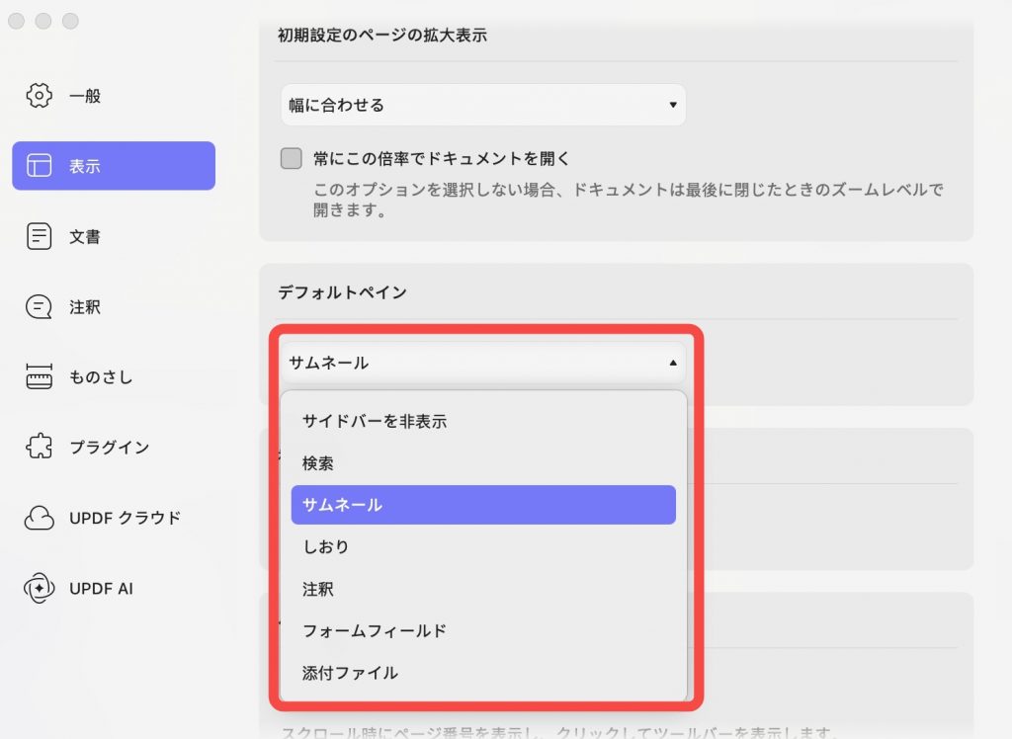The image size is (1012, 739).
Task: Click the window close button
Action: point(16,21)
